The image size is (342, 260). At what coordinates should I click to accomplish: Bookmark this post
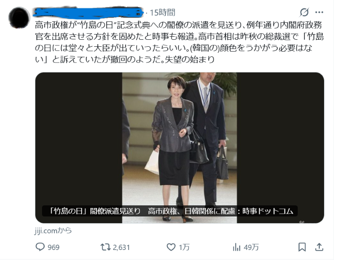(302, 247)
